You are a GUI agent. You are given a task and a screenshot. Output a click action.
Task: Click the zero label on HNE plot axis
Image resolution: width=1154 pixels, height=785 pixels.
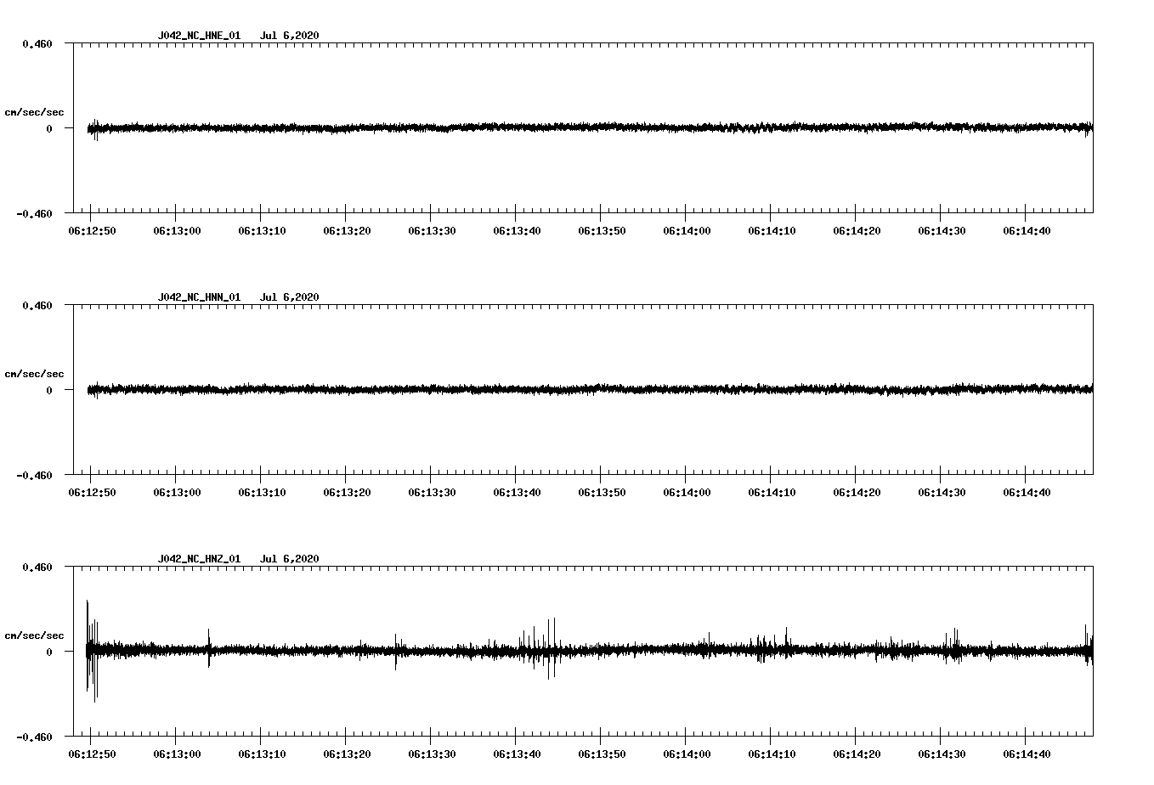pos(49,128)
